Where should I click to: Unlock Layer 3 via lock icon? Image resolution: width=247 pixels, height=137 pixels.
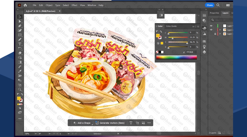[x=215, y=34]
